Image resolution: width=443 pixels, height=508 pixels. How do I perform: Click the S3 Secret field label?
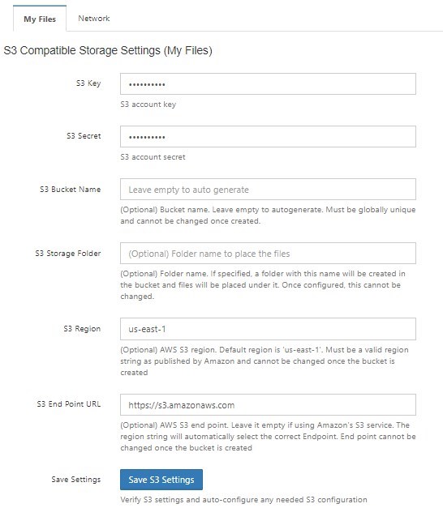click(x=84, y=136)
